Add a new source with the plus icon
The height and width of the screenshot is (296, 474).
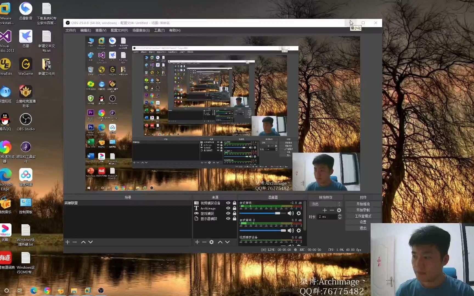[197, 242]
